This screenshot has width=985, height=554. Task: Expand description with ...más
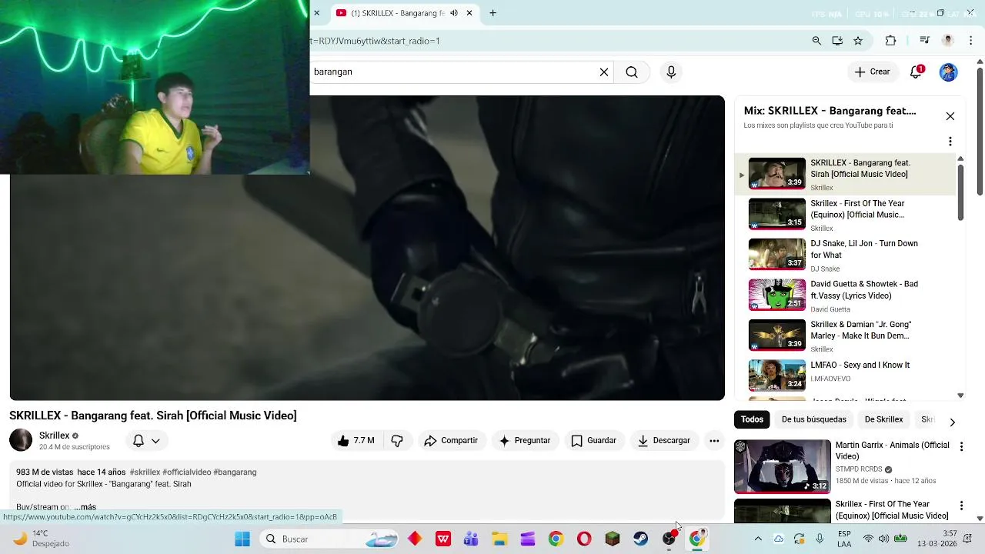(x=85, y=507)
